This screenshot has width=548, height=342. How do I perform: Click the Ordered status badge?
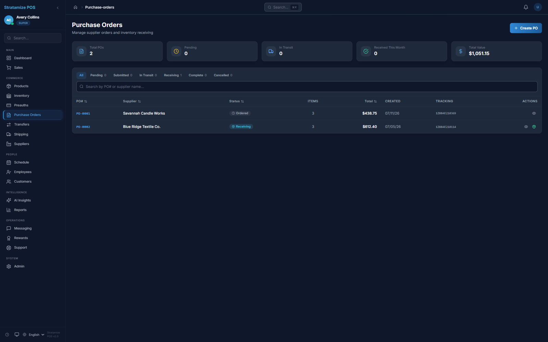click(x=240, y=113)
